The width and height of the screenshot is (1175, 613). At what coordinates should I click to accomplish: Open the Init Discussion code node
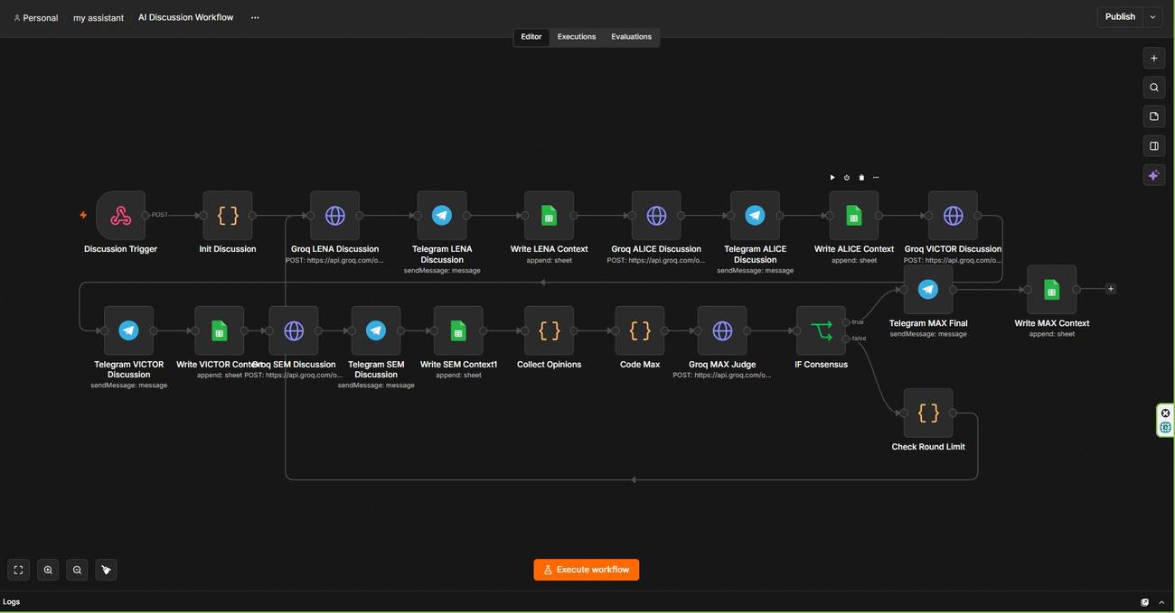[228, 216]
